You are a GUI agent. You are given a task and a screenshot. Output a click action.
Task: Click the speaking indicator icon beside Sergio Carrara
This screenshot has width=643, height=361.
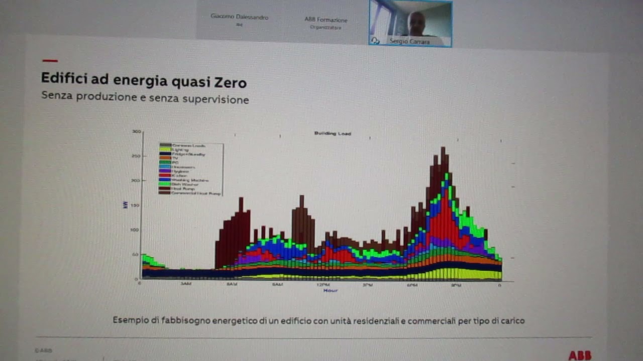(374, 41)
